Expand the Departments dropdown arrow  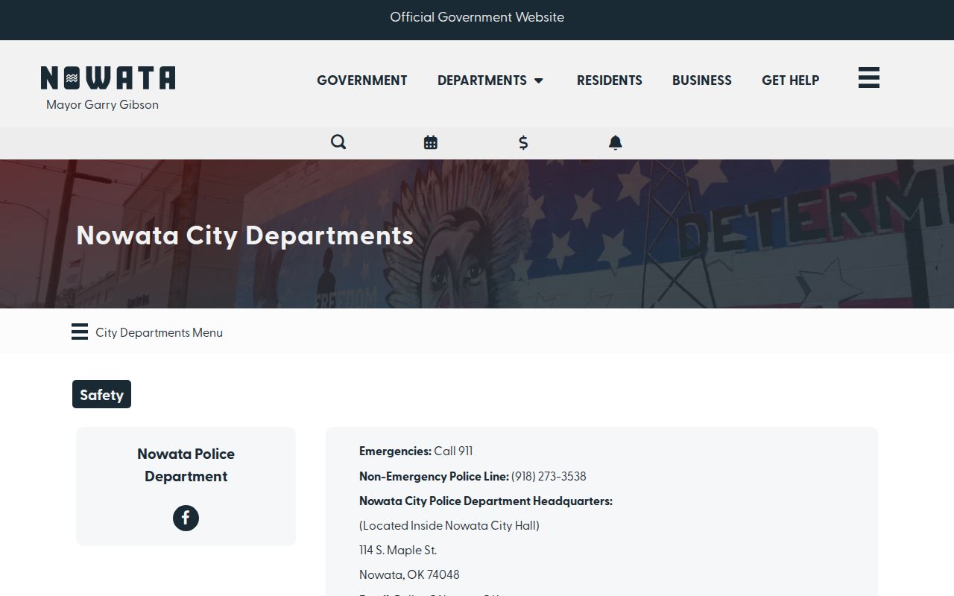coord(539,80)
